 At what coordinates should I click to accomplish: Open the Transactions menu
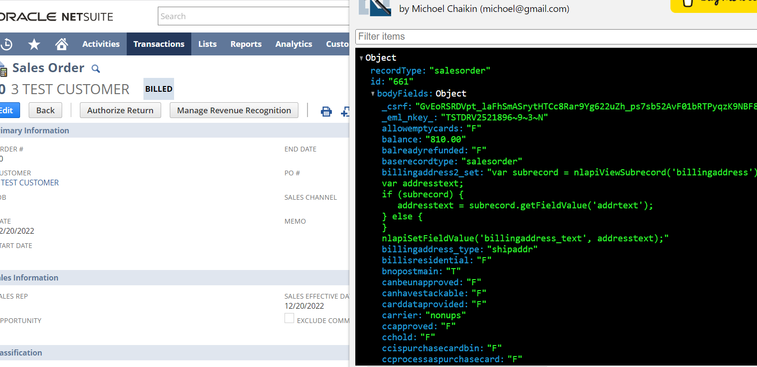click(x=159, y=44)
